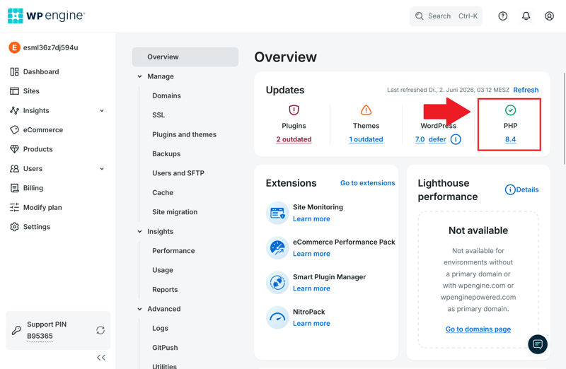The height and width of the screenshot is (369, 566).
Task: Click the Products diamond icon
Action: pyautogui.click(x=14, y=149)
